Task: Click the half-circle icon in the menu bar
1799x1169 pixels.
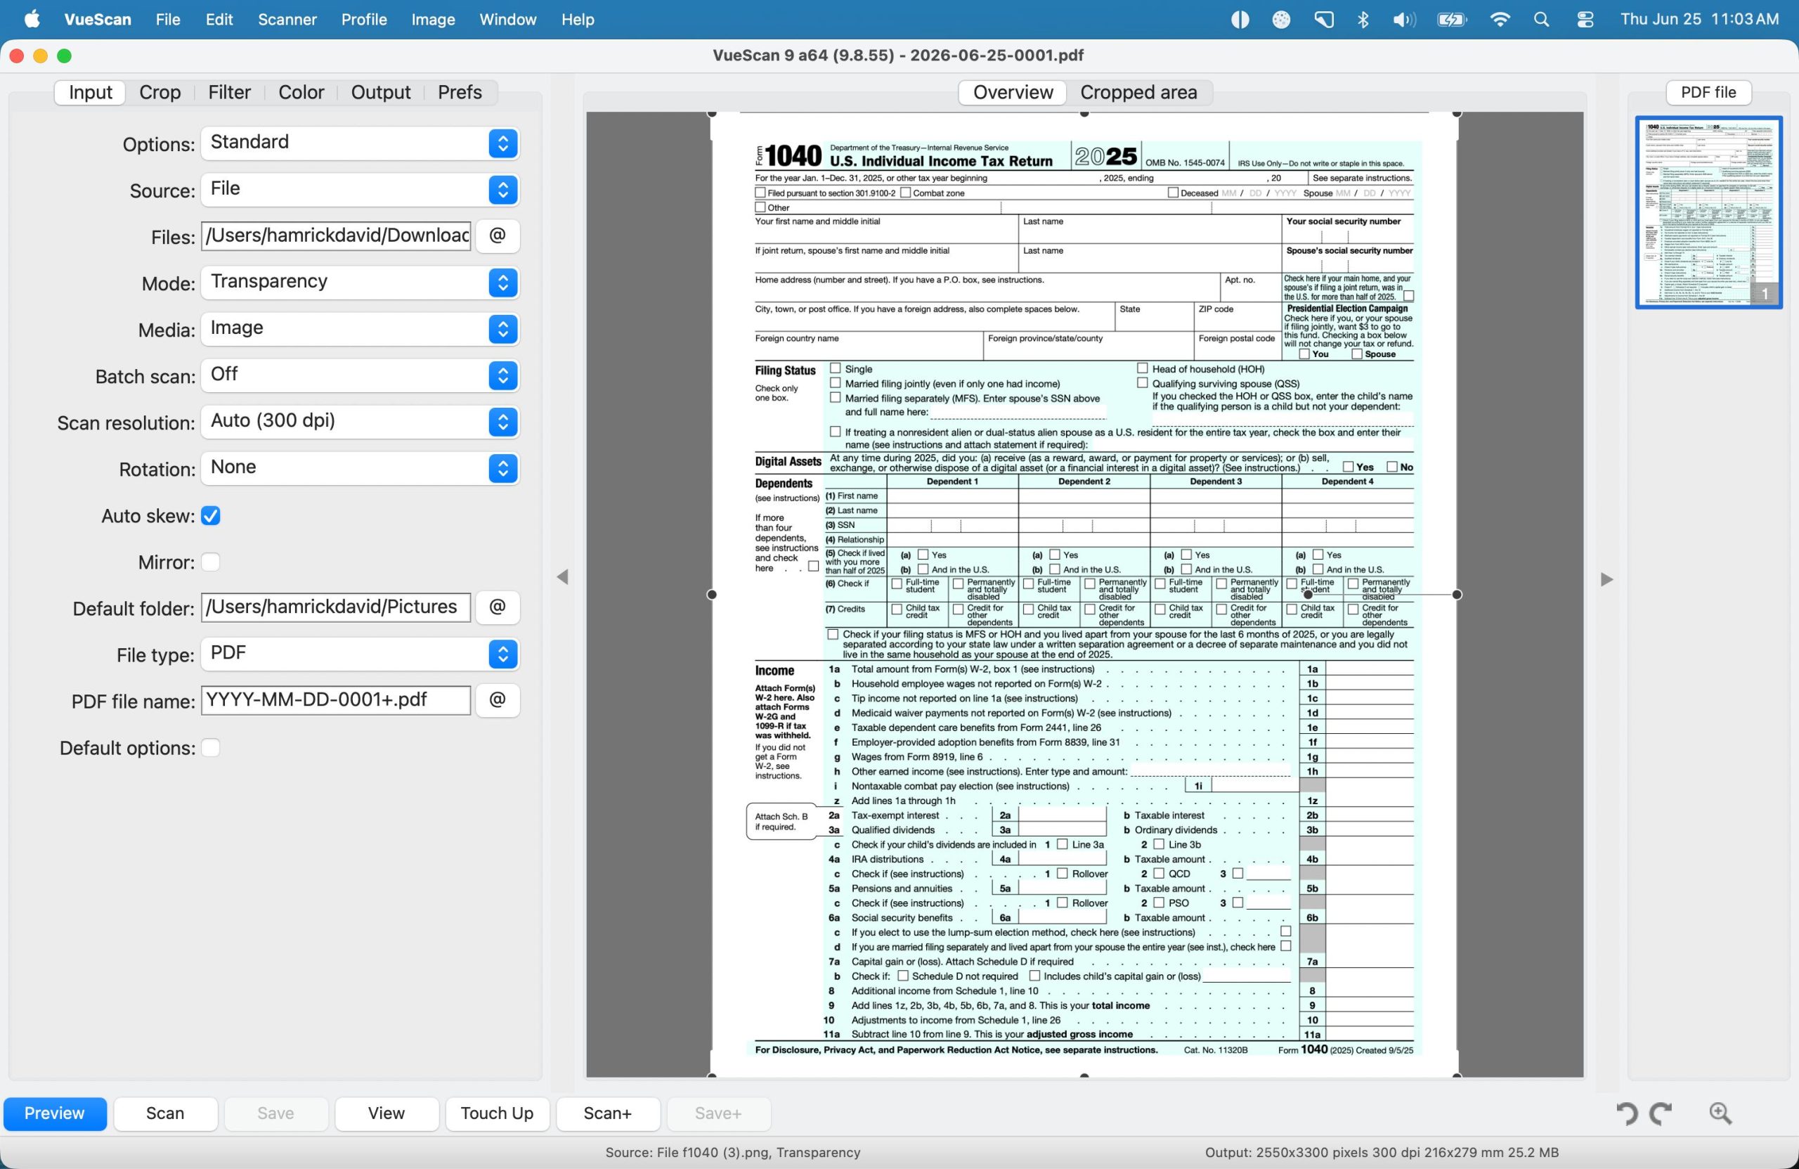Action: click(x=1240, y=20)
